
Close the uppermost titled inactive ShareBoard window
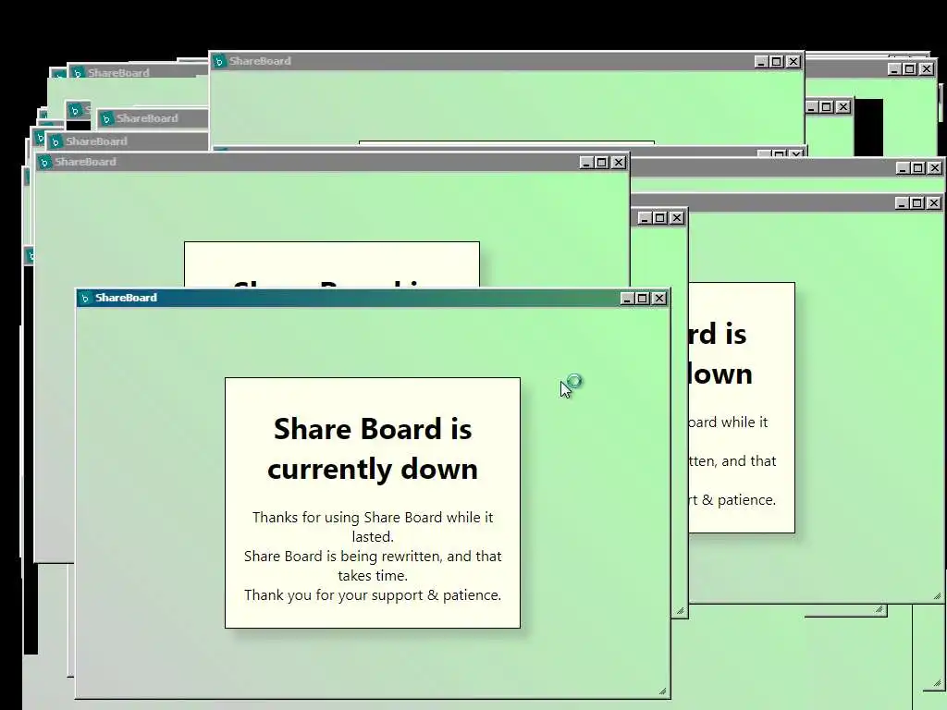coord(793,62)
